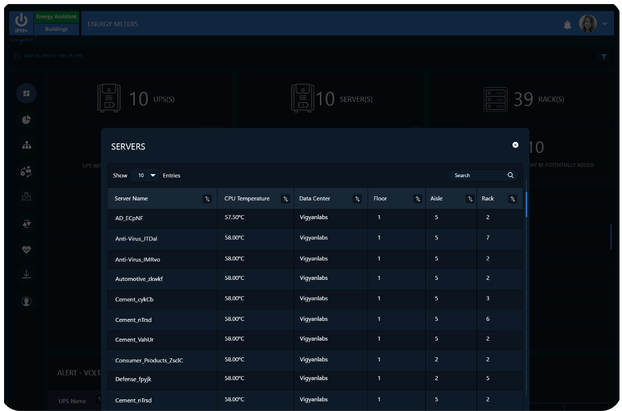Select the AD_ECpNF server row
Screen dimensions: 622x411
click(x=315, y=219)
